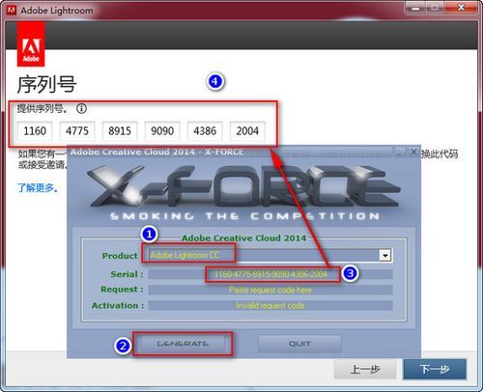Viewport: 483px width, 392px height.
Task: Click the Activation label in X-FORCE
Action: pos(118,305)
